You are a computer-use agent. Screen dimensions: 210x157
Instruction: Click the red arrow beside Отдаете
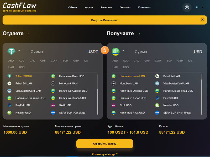(x=28, y=34)
